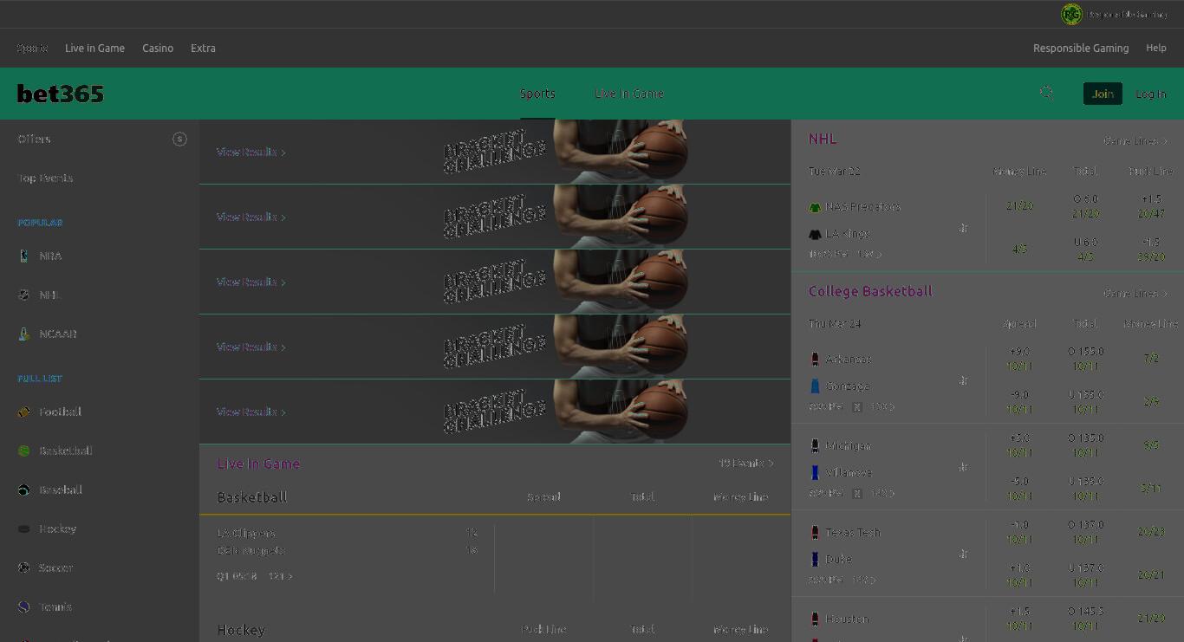This screenshot has width=1184, height=642.
Task: Open more markets arrow for Villanova game
Action: 882,493
